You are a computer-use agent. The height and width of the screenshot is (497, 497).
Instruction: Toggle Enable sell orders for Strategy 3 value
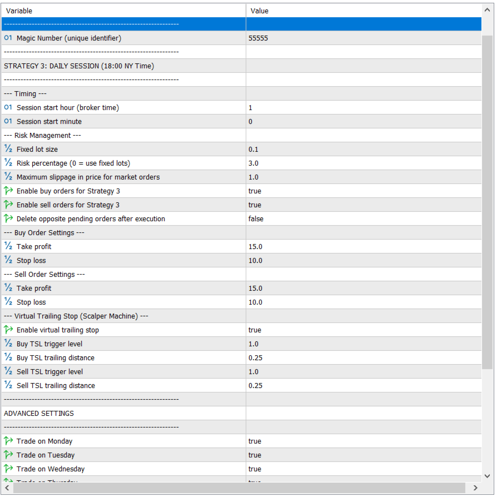pos(364,205)
